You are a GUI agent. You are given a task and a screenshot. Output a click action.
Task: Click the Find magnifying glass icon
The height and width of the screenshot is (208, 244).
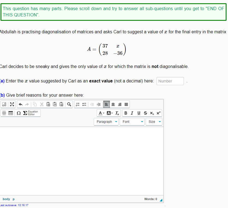69,104
